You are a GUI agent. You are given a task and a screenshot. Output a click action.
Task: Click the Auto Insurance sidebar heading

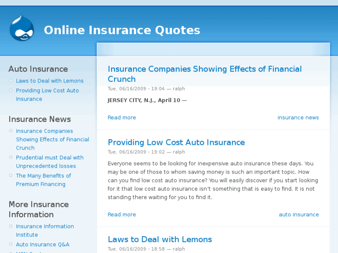pos(38,69)
